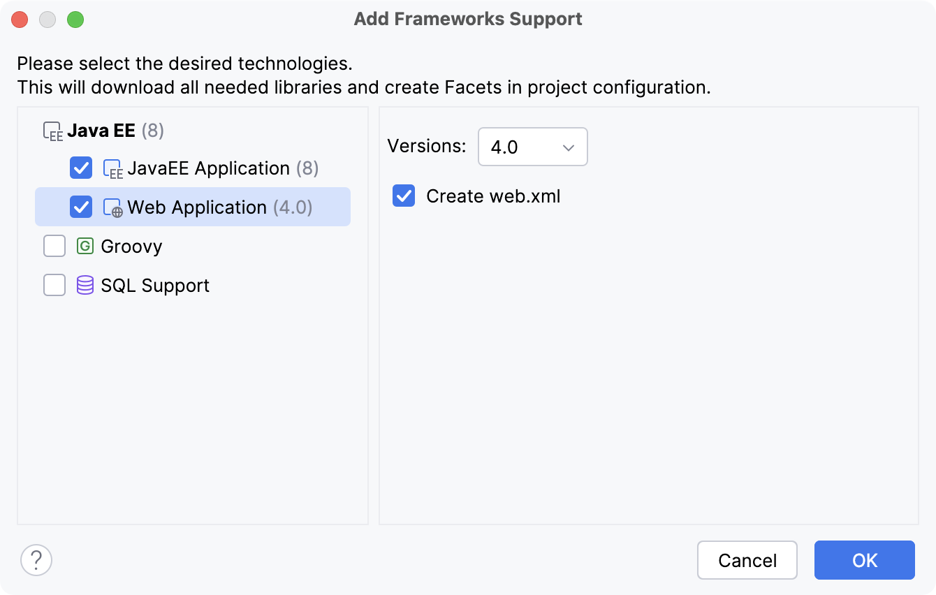Uncheck the Web Application checkbox
Image resolution: width=936 pixels, height=595 pixels.
coord(80,207)
